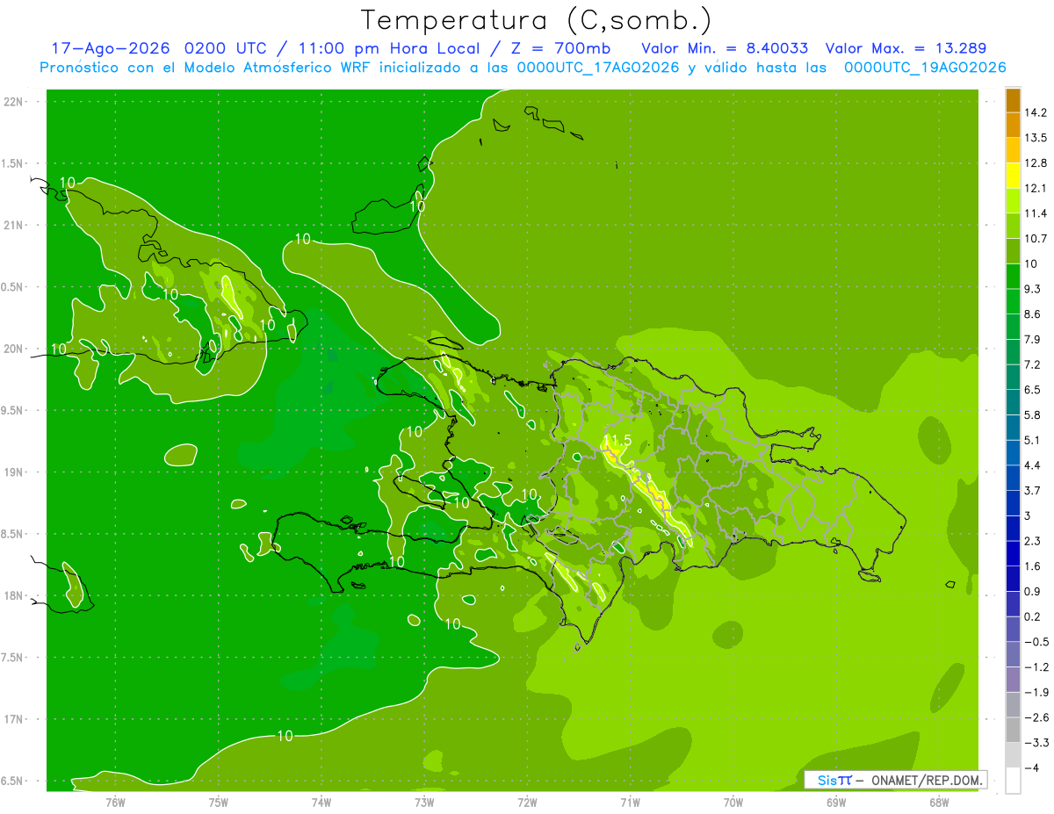Pick the dark orange swatch above 14.2
The height and width of the screenshot is (814, 1054).
coord(1013,99)
